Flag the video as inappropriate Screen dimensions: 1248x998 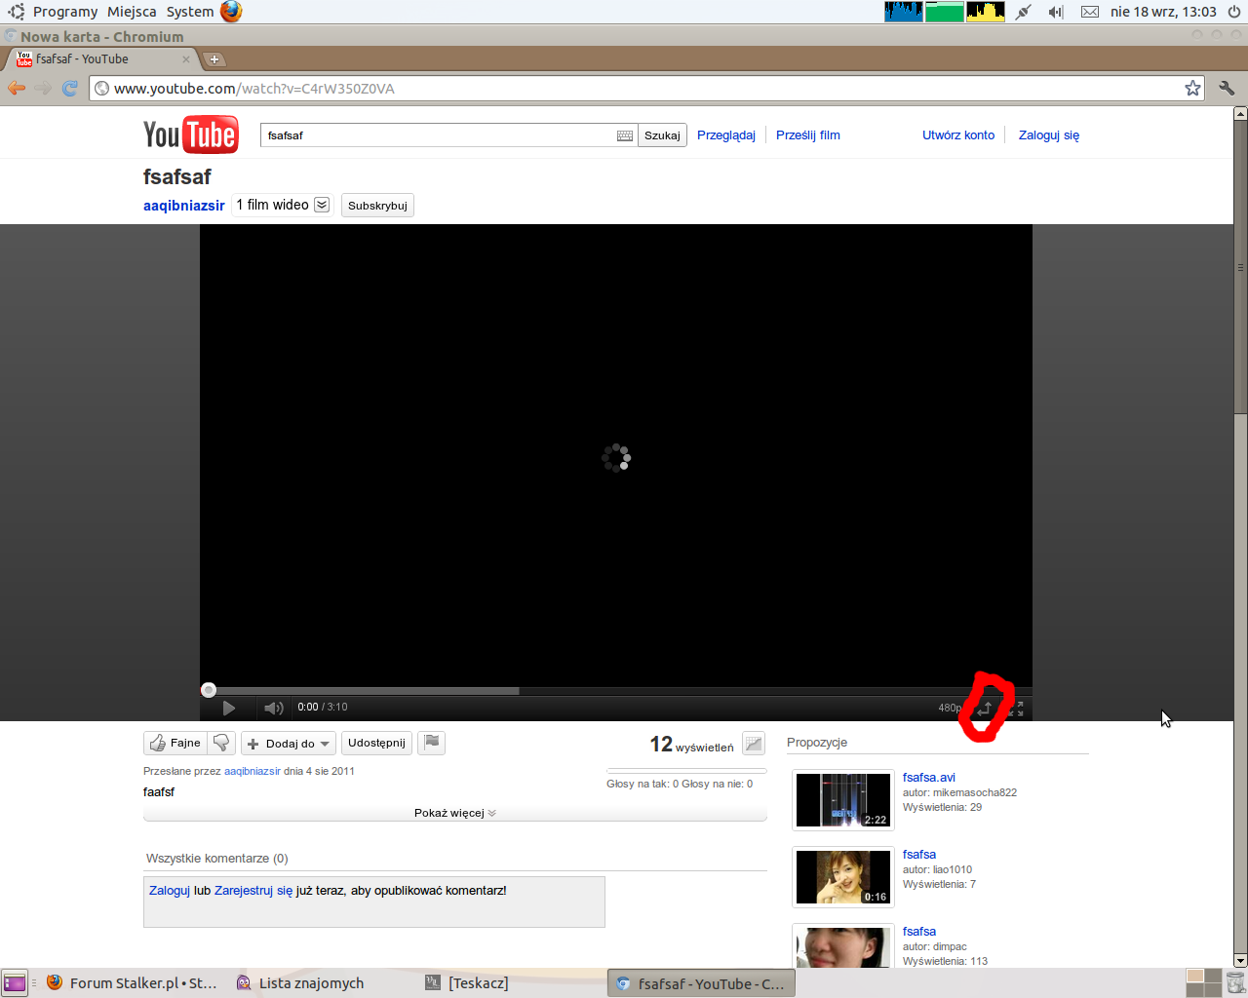click(x=432, y=743)
